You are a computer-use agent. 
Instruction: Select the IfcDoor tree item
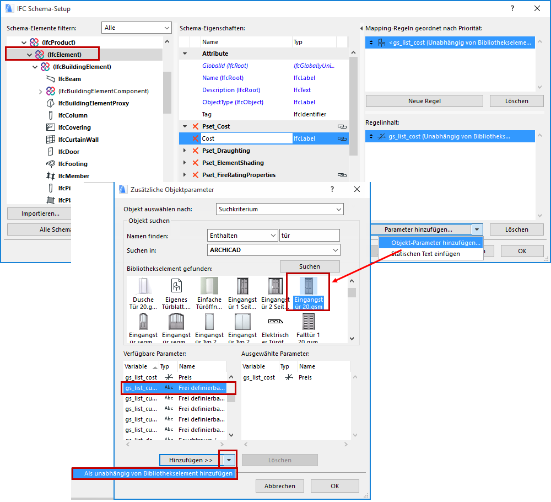[x=69, y=152]
